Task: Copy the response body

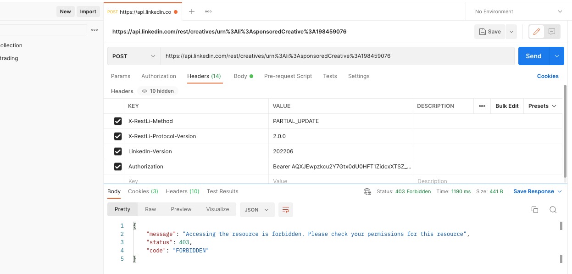Action: [534, 209]
